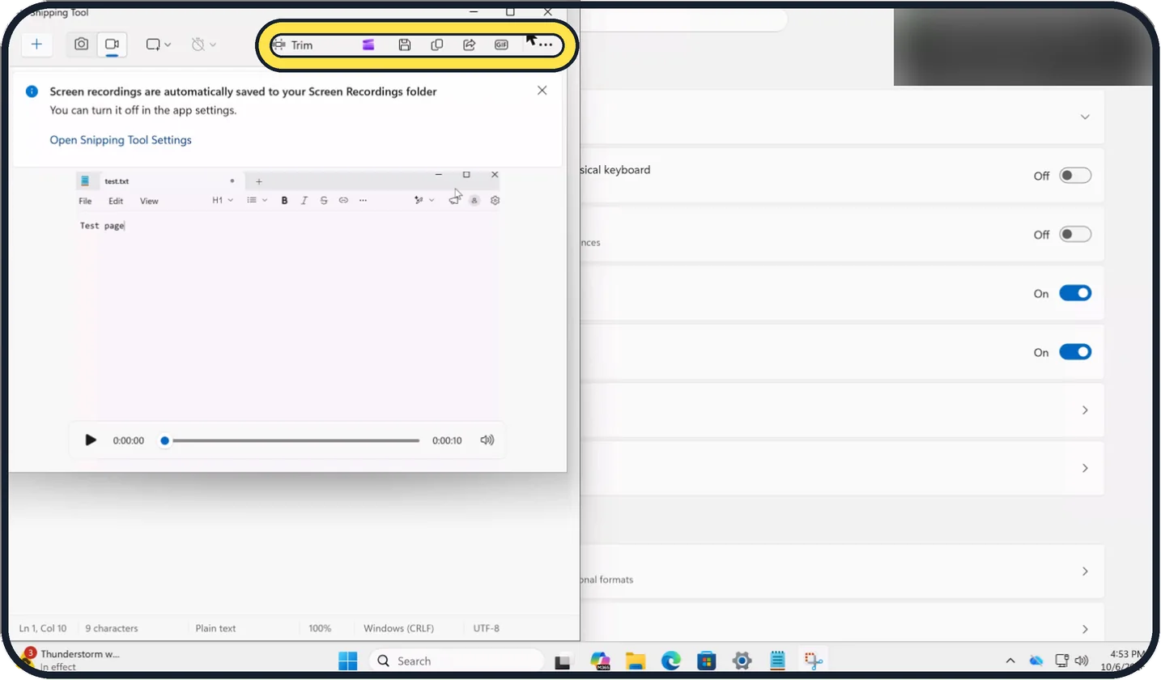1161x680 pixels.
Task: Toggle the Off switch below the physical keyboard row
Action: (1075, 235)
